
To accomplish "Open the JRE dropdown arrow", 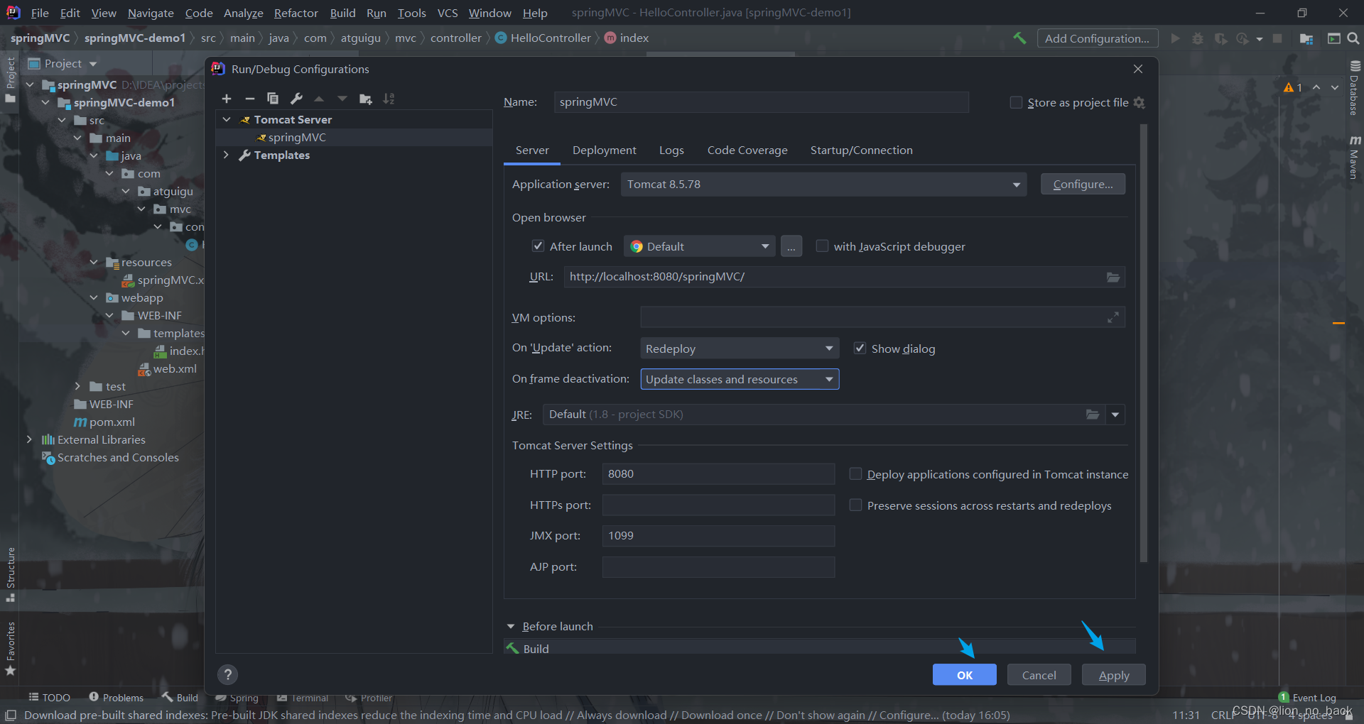I will tap(1115, 415).
